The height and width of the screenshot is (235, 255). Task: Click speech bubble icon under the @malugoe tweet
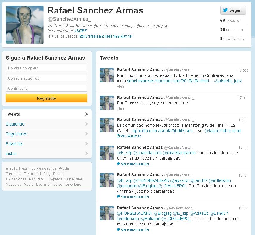click(x=118, y=197)
